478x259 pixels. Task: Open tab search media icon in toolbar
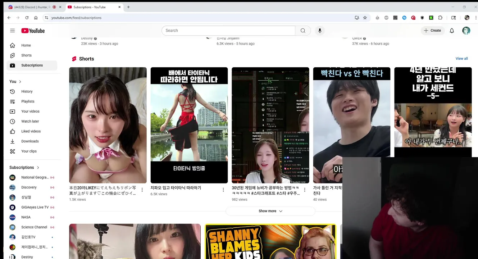454,18
